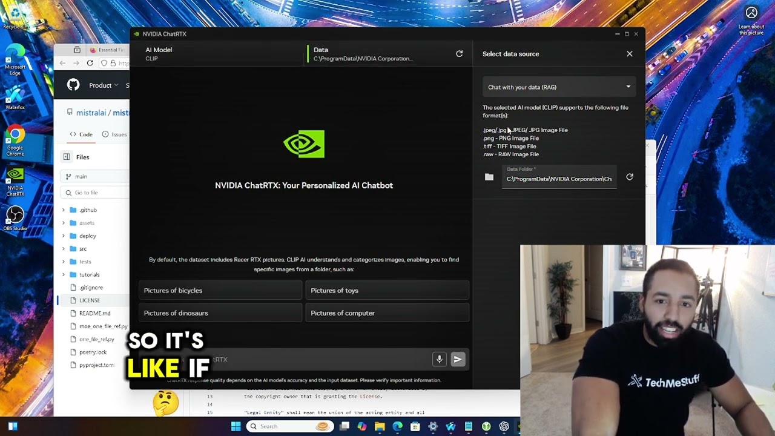Viewport: 775px width, 436px height.
Task: Open poetry.lock in the file tree
Action: pyautogui.click(x=93, y=352)
